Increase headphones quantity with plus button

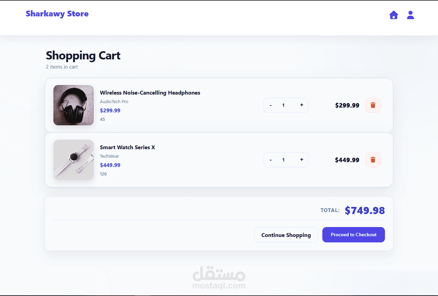coord(301,105)
